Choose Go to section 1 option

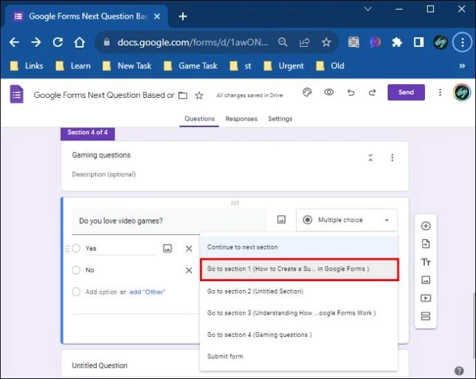click(x=299, y=269)
